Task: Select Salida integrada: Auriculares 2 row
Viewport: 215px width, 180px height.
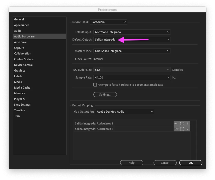Action: pos(132,129)
